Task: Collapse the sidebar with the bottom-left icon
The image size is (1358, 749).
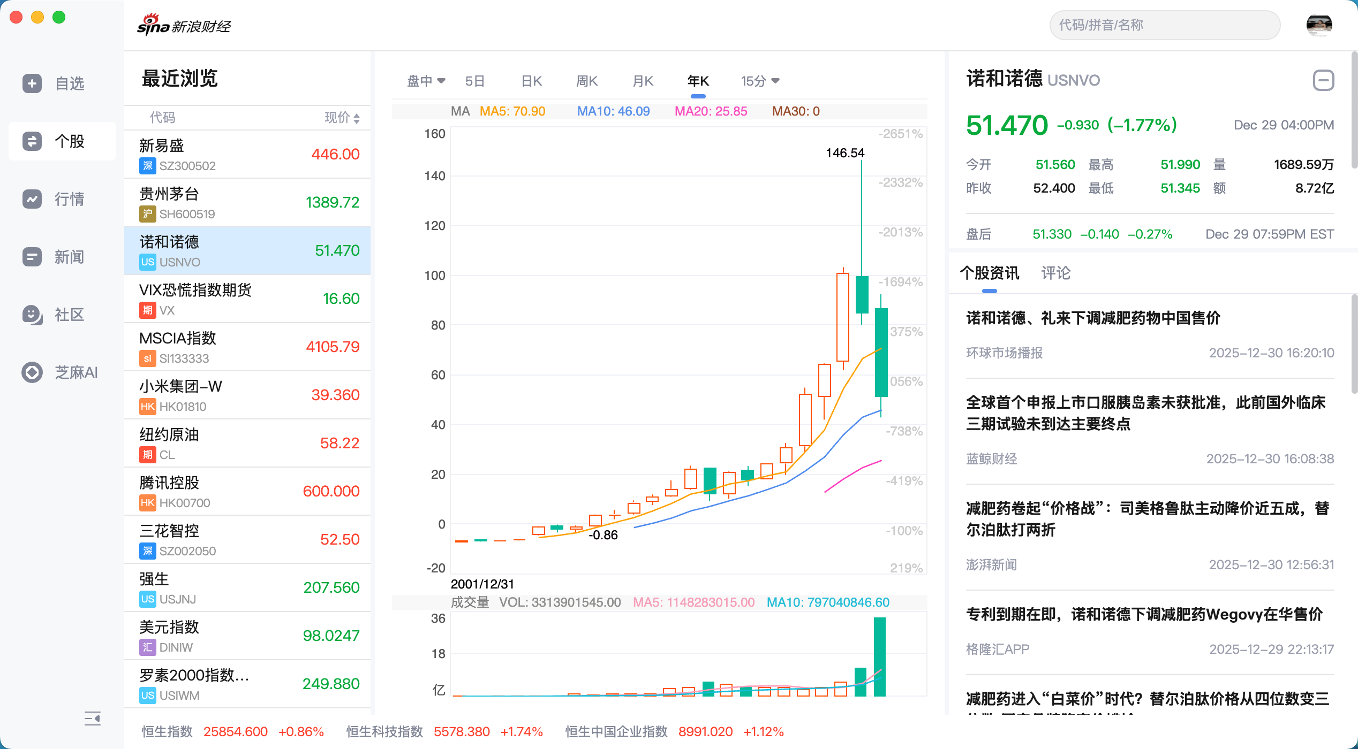Action: pyautogui.click(x=92, y=719)
